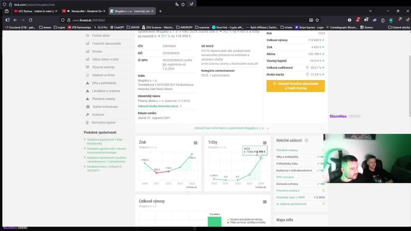Open Súvaha in sidebar

(97, 51)
